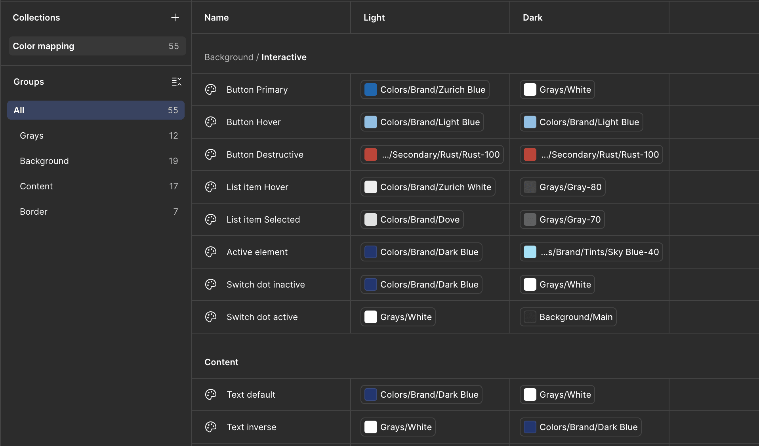Image resolution: width=759 pixels, height=446 pixels.
Task: Click Dark-mode Rust-100 swatch for Button Destructive
Action: (x=530, y=154)
